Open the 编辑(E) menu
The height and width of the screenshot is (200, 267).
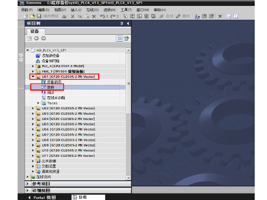43,10
